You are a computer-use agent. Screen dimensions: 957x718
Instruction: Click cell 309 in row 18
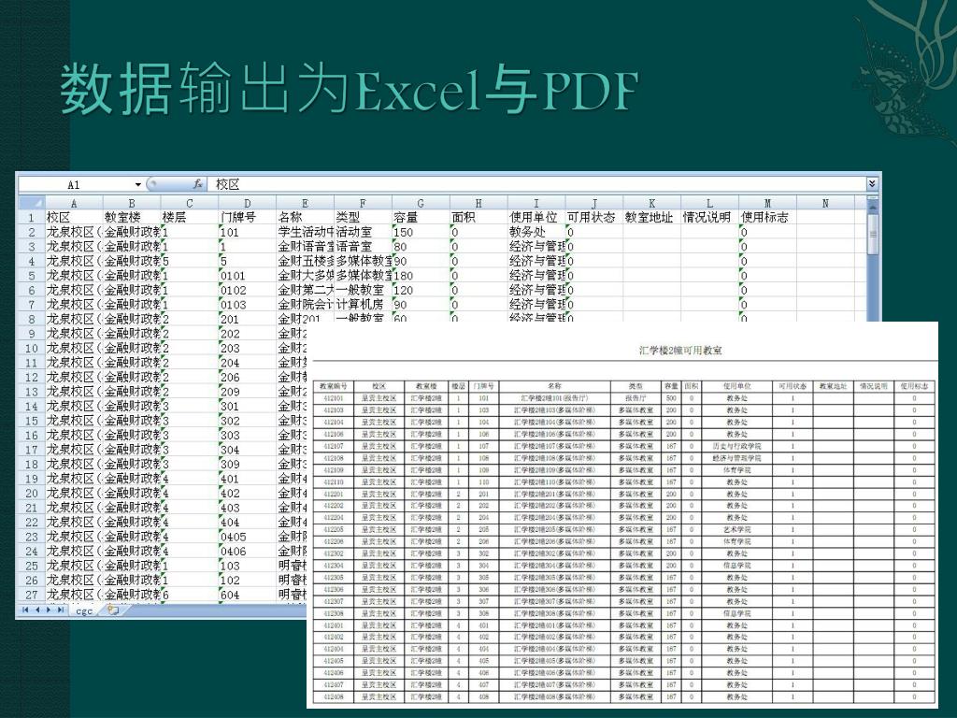pos(247,464)
